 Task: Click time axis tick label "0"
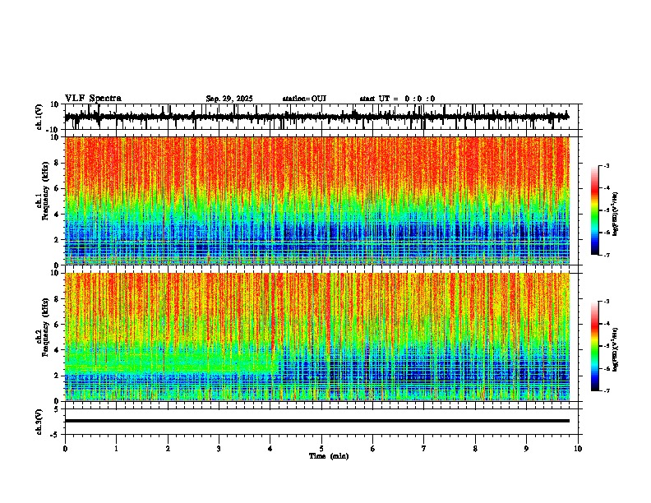click(x=65, y=449)
